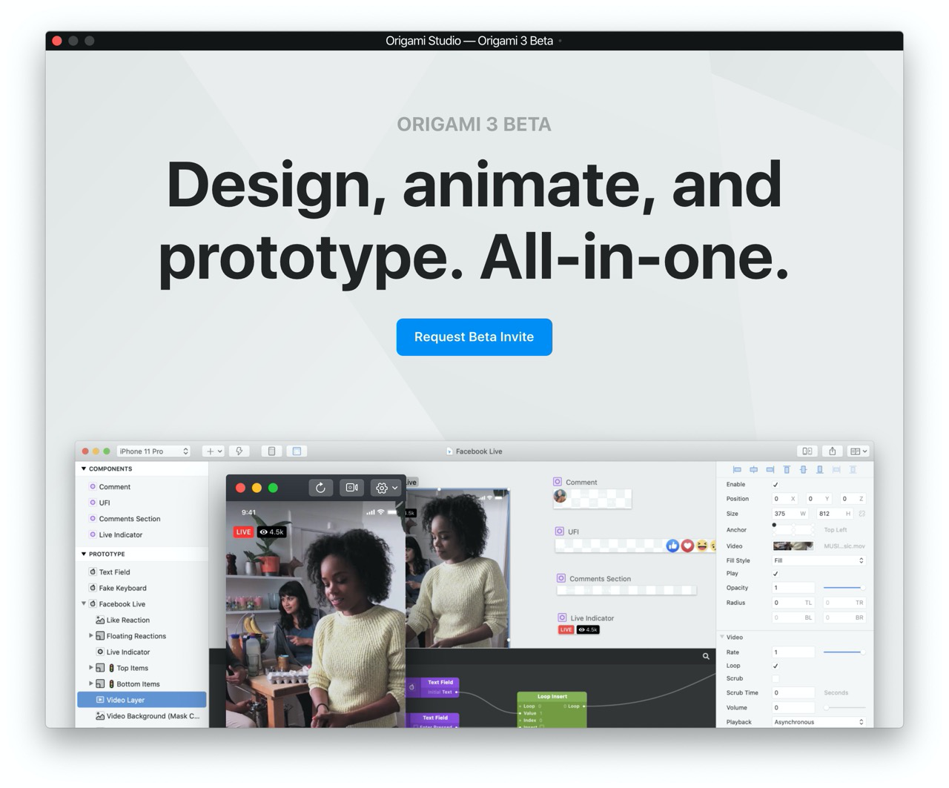949x788 pixels.
Task: Select the top left anchor point dot
Action: (774, 525)
